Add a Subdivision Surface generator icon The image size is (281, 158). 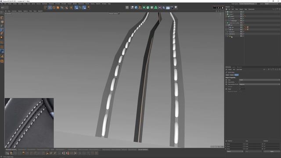click(144, 7)
